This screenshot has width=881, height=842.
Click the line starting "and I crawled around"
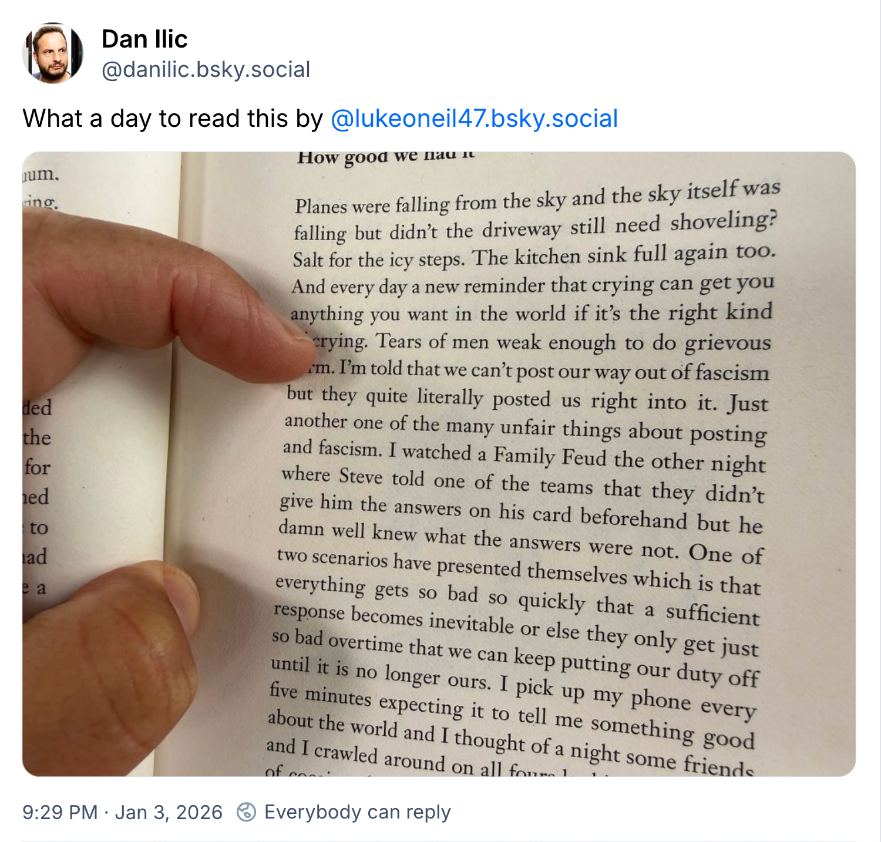click(510, 760)
